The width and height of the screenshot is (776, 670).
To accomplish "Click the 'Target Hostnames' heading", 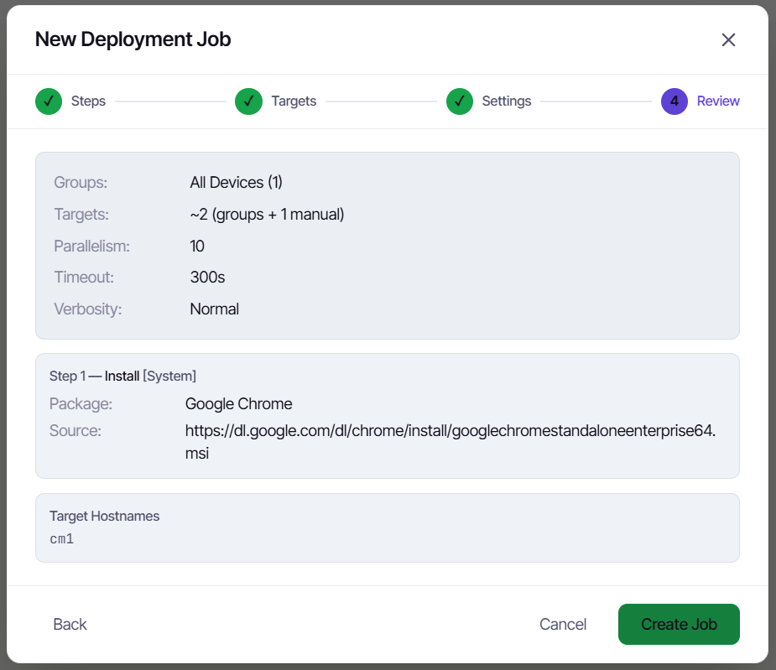I will tap(104, 516).
